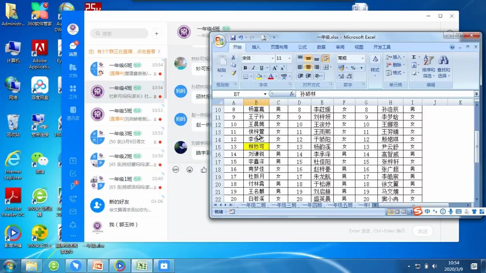Open font color dropdown arrow

(276, 77)
